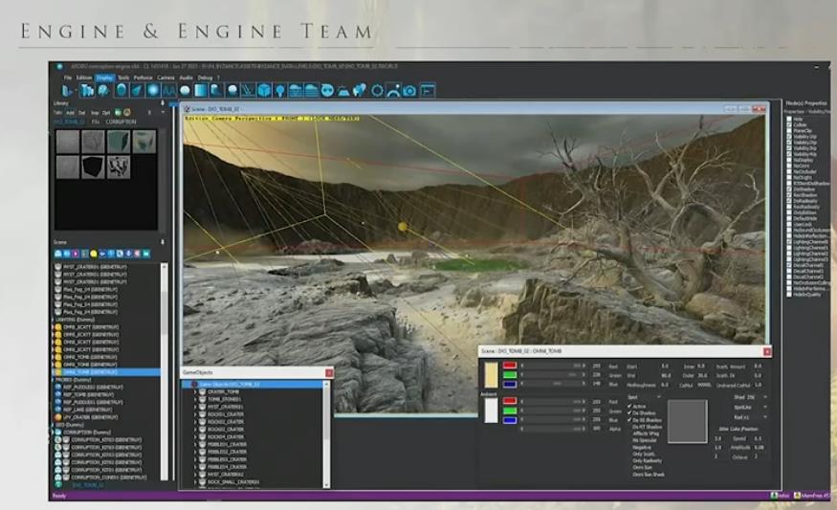Click the white Ambient color swatch

[491, 410]
